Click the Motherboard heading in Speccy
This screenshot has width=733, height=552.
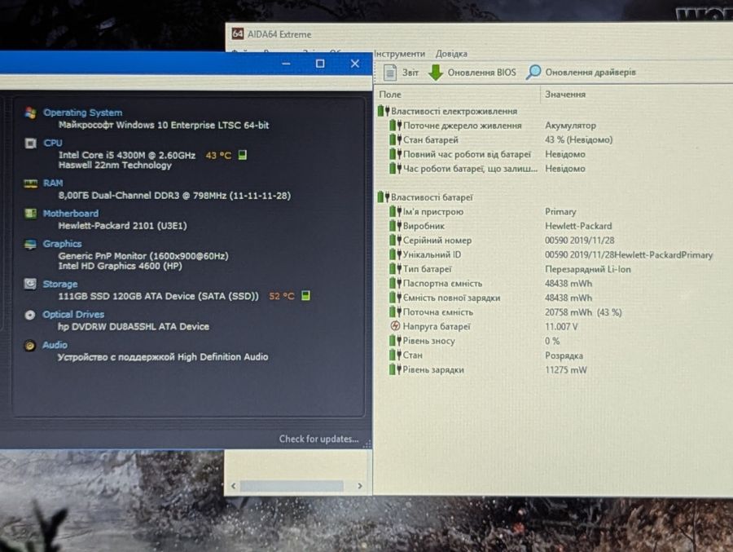(71, 214)
